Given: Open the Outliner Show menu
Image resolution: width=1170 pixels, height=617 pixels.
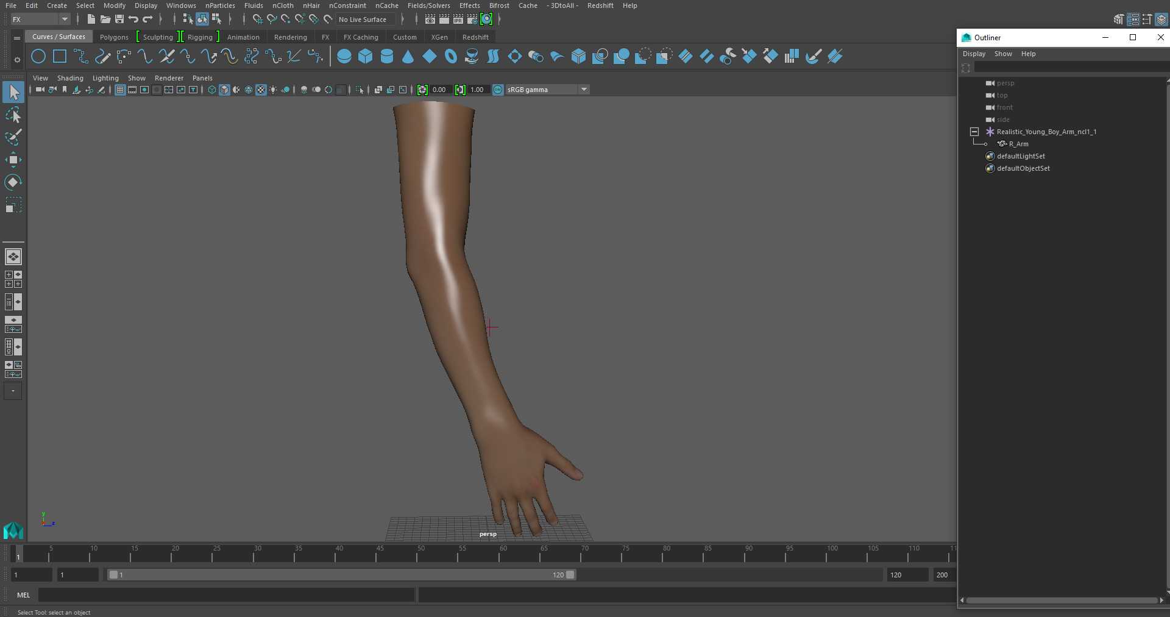Looking at the screenshot, I should tap(1003, 54).
